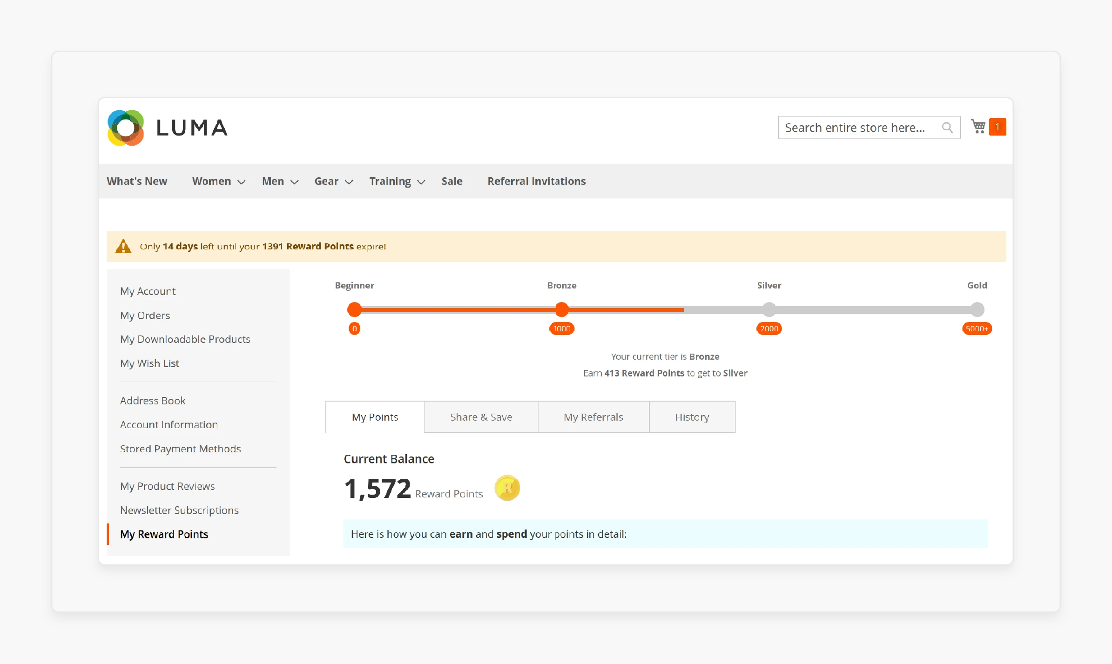Click the Silver tier marker on the progress bar

tap(769, 309)
